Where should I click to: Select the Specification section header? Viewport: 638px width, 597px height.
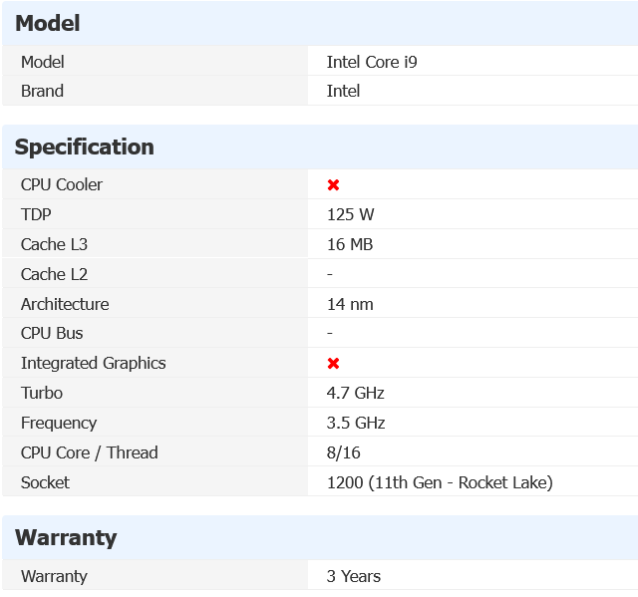84,147
